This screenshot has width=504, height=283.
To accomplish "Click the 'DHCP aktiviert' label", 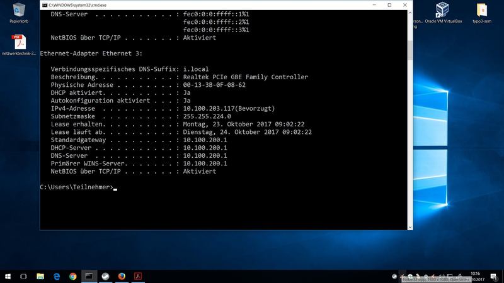I will tap(76, 92).
